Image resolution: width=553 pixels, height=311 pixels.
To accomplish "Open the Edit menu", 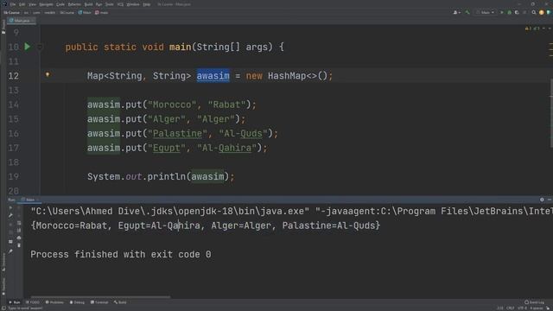I will pyautogui.click(x=22, y=4).
